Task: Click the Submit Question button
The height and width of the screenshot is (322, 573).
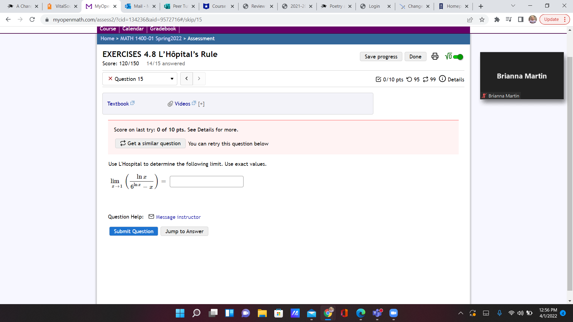Action: click(x=133, y=231)
